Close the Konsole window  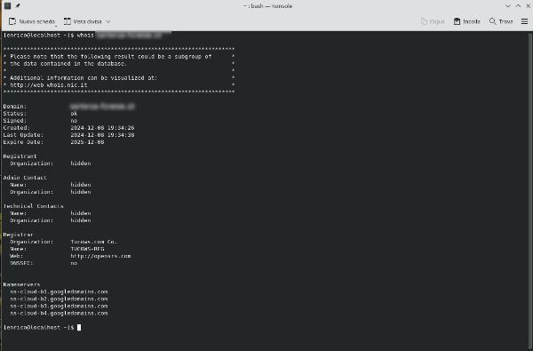click(529, 6)
